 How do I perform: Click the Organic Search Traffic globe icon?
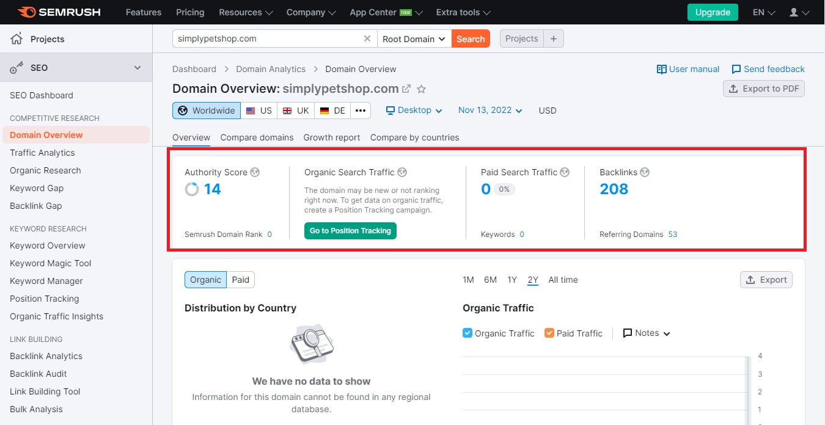[x=402, y=172]
